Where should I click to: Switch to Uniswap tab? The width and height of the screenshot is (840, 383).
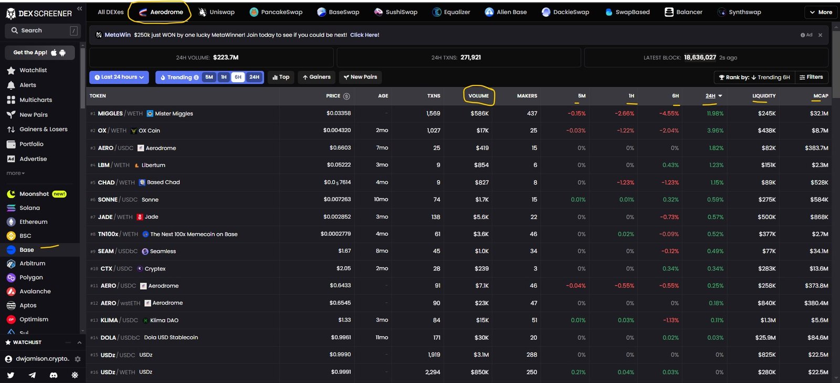click(216, 12)
